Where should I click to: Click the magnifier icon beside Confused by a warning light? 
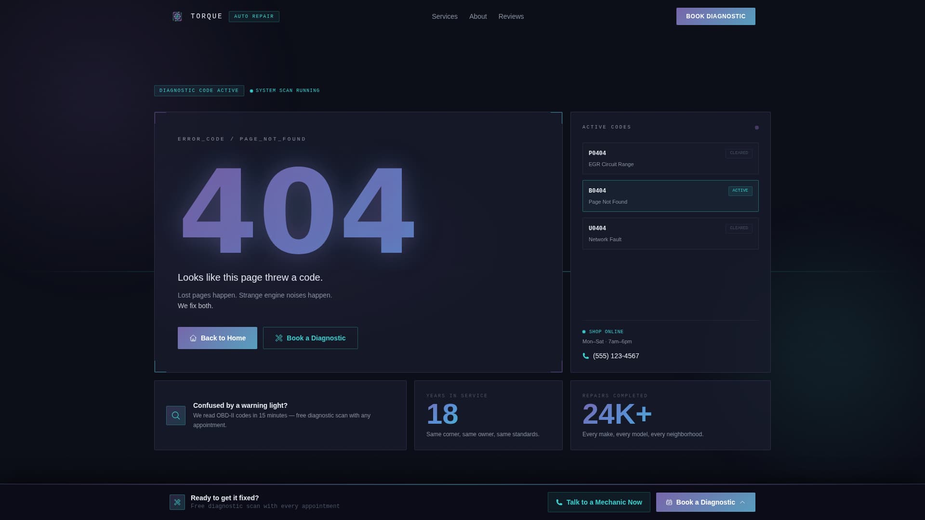pyautogui.click(x=176, y=416)
